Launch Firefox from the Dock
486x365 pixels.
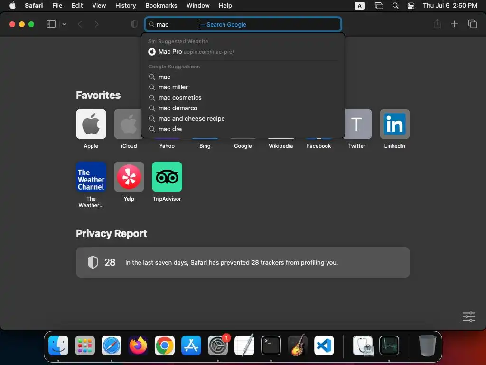tap(138, 345)
